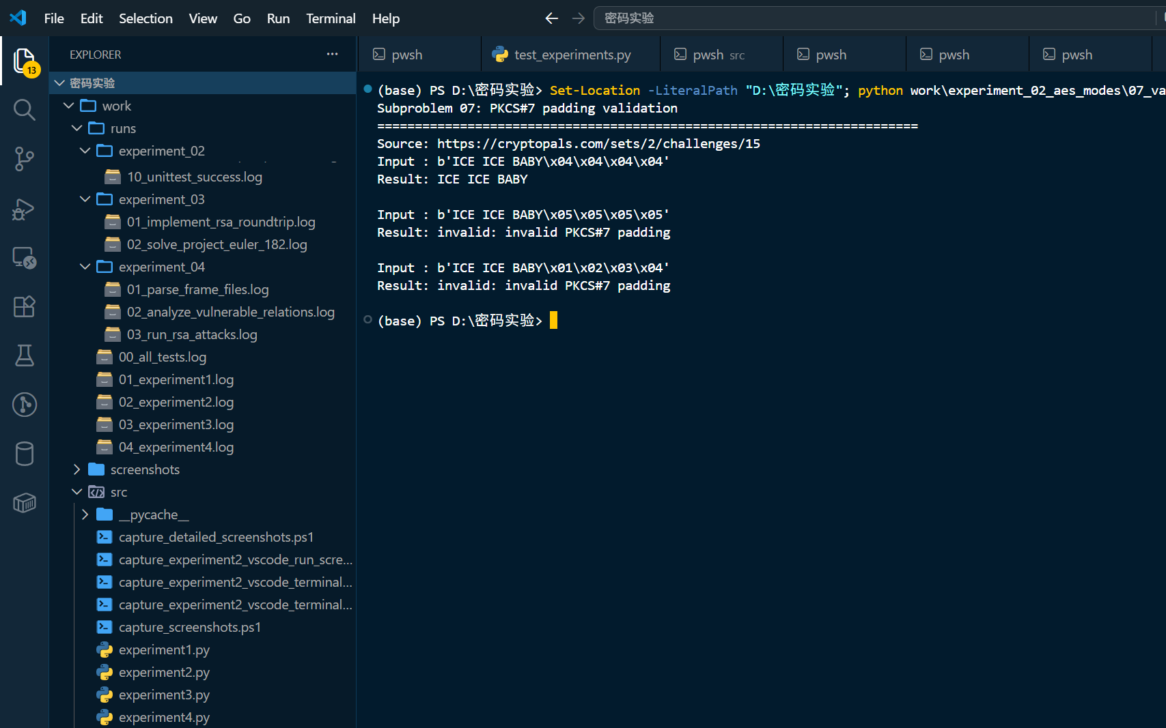Image resolution: width=1166 pixels, height=728 pixels.
Task: Open the Source Control view
Action: 25,159
